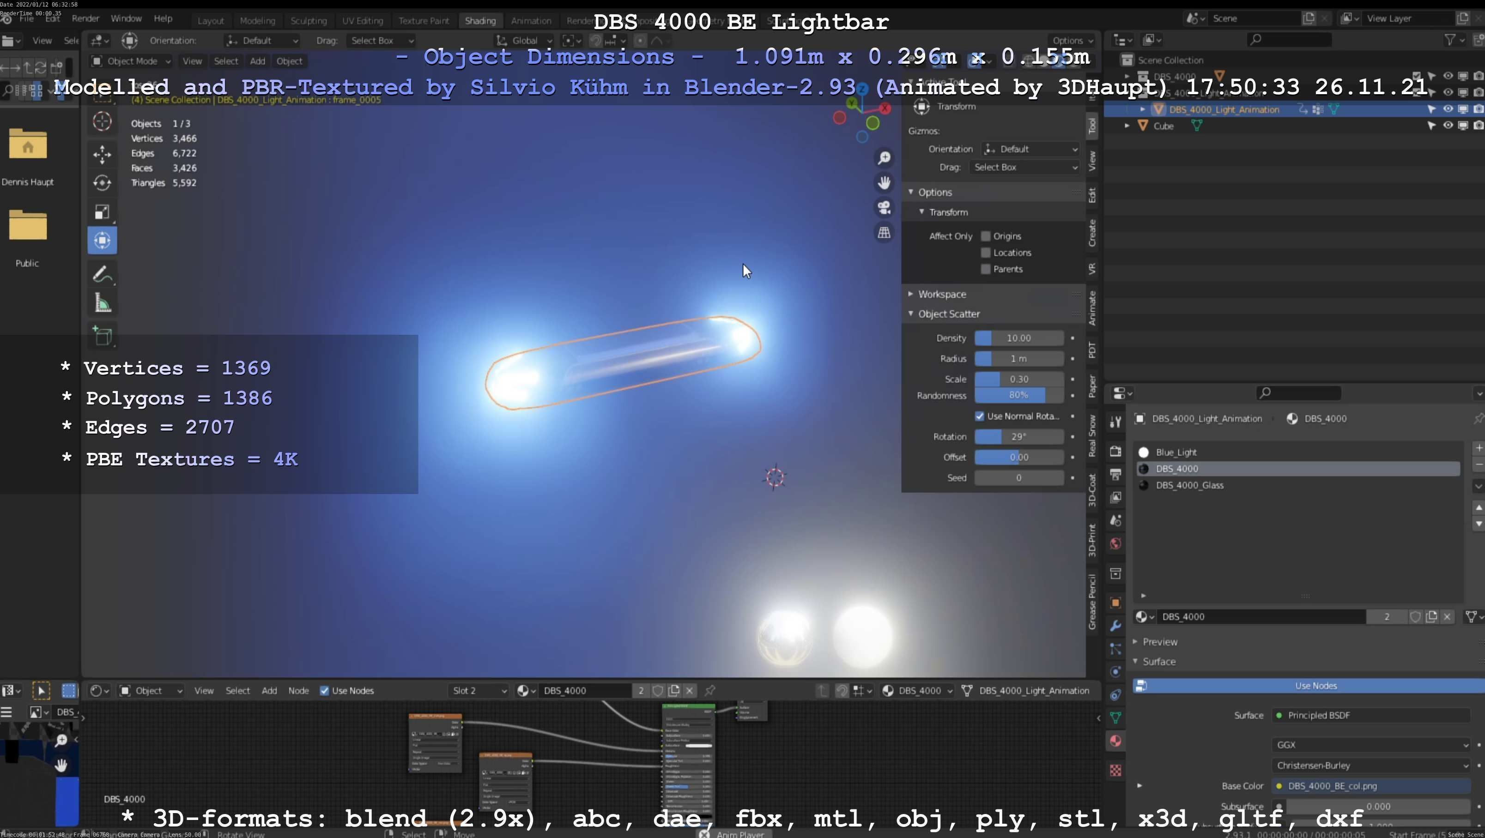The width and height of the screenshot is (1485, 838).
Task: Hide the Cube object with eye icon
Action: pyautogui.click(x=1448, y=125)
